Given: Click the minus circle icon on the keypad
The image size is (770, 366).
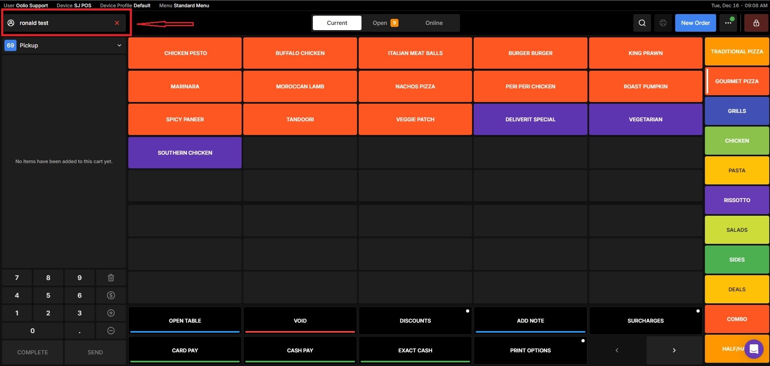Looking at the screenshot, I should [111, 330].
